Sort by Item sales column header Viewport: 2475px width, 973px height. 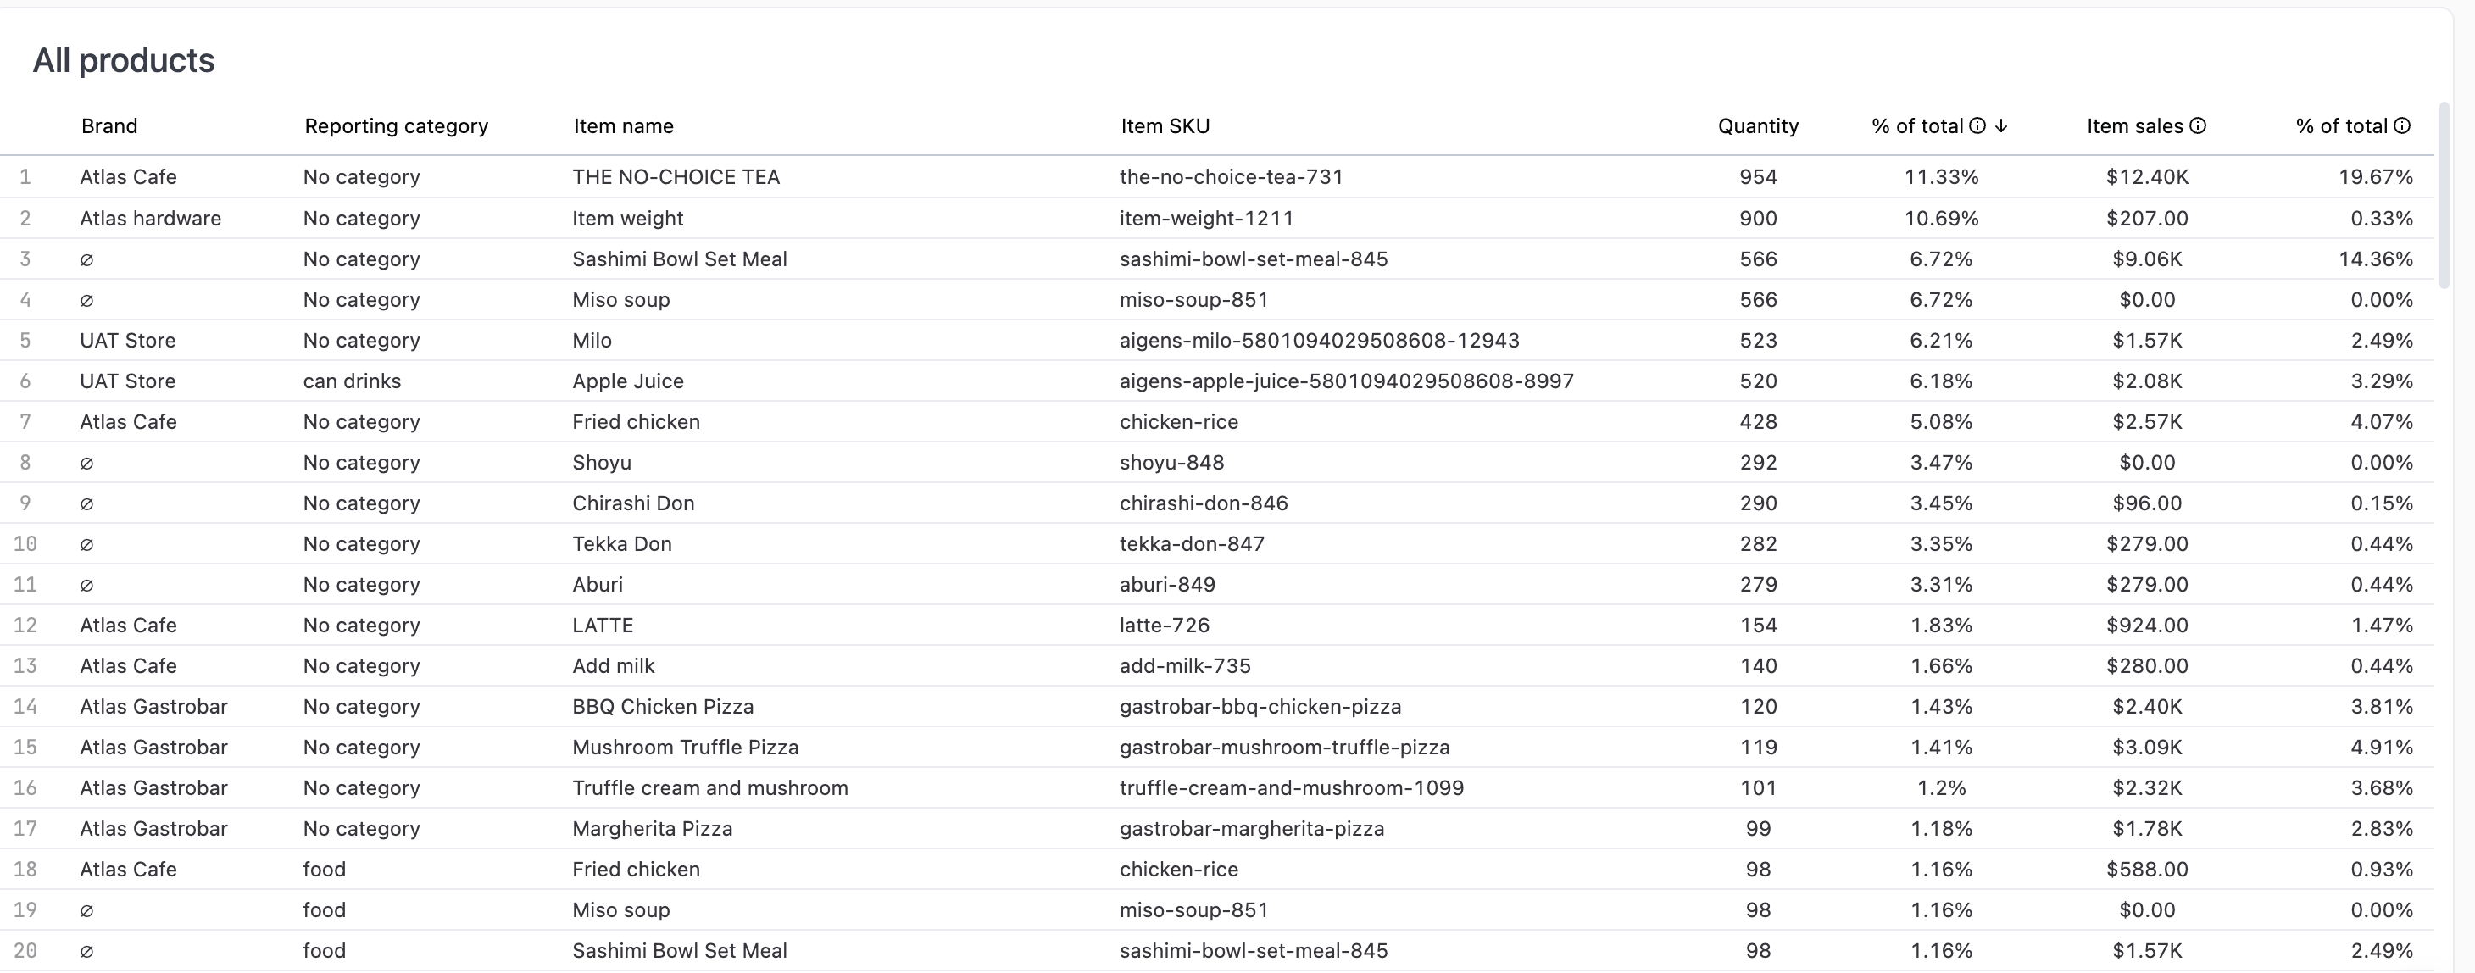[x=2134, y=125]
